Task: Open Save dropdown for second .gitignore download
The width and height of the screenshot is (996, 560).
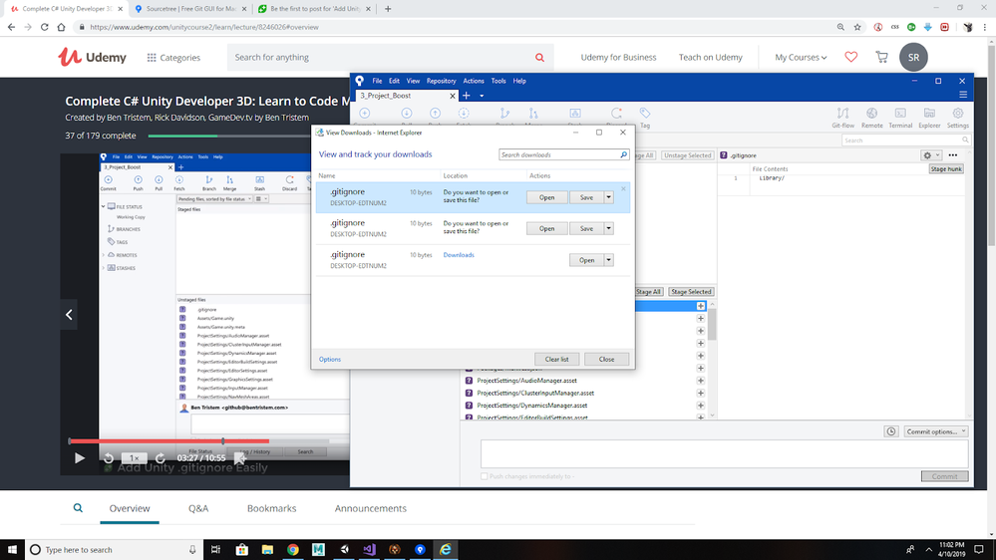Action: tap(608, 228)
